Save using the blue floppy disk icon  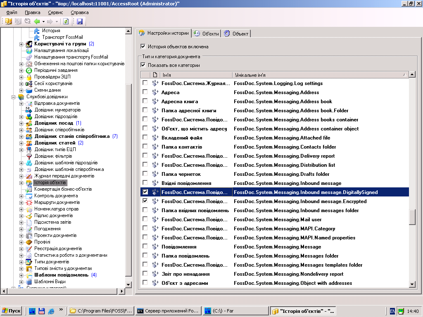80,21
